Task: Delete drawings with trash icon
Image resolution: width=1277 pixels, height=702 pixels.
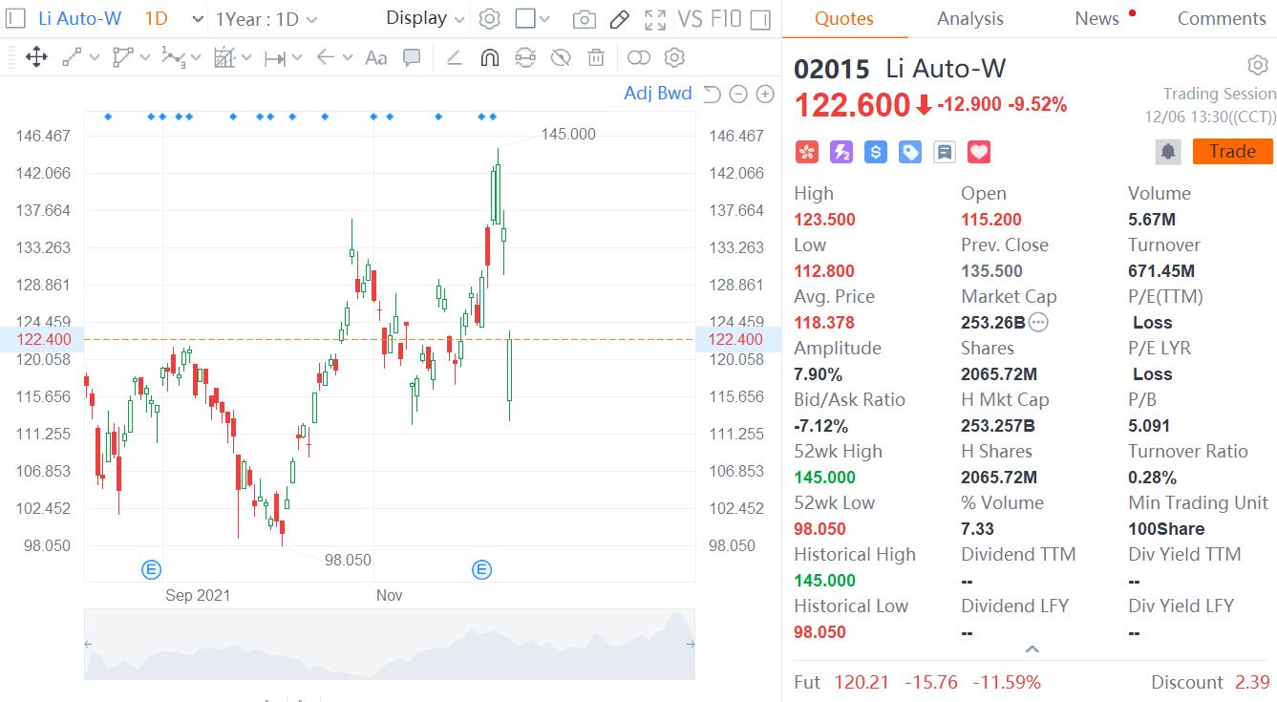Action: (x=596, y=58)
